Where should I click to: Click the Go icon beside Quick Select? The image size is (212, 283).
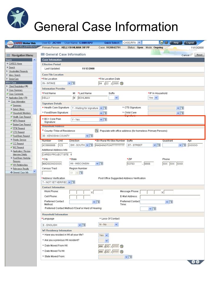point(161,42)
